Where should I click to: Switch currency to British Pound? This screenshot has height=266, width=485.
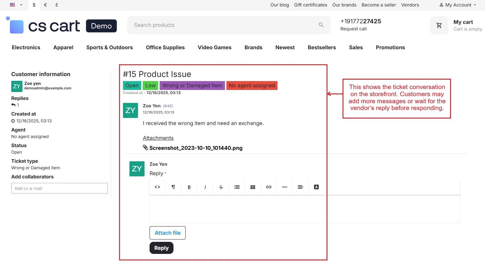click(x=57, y=5)
